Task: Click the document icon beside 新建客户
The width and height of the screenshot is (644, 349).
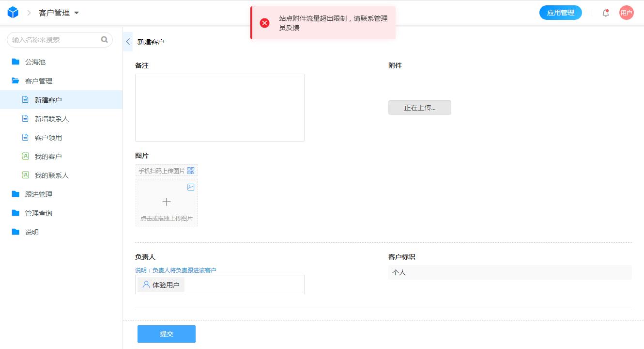Action: click(x=26, y=99)
